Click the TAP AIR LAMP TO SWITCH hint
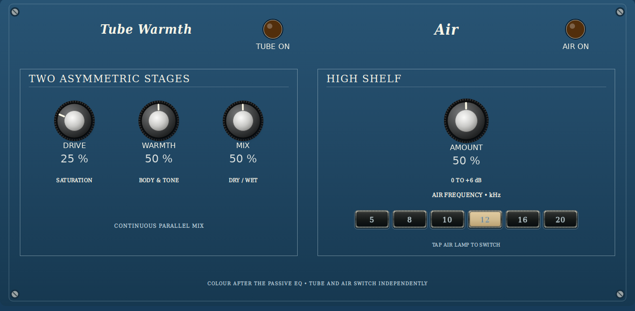 click(466, 245)
